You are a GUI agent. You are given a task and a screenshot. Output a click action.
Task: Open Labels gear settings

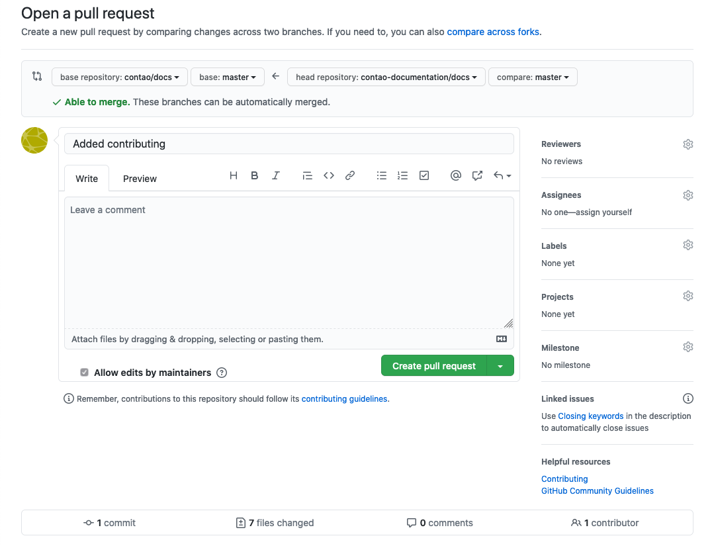(x=688, y=246)
